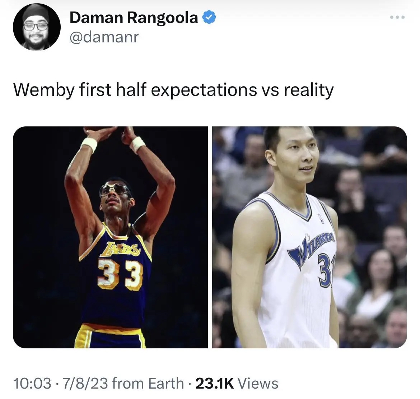Click the Wizards logo on the white jersey
Viewport: 420px width, 399px height.
[312, 248]
